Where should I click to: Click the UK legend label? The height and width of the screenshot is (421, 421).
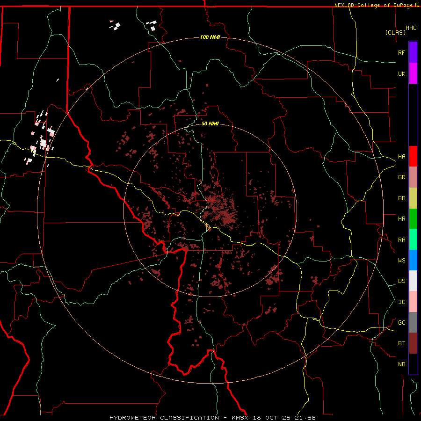pos(402,74)
